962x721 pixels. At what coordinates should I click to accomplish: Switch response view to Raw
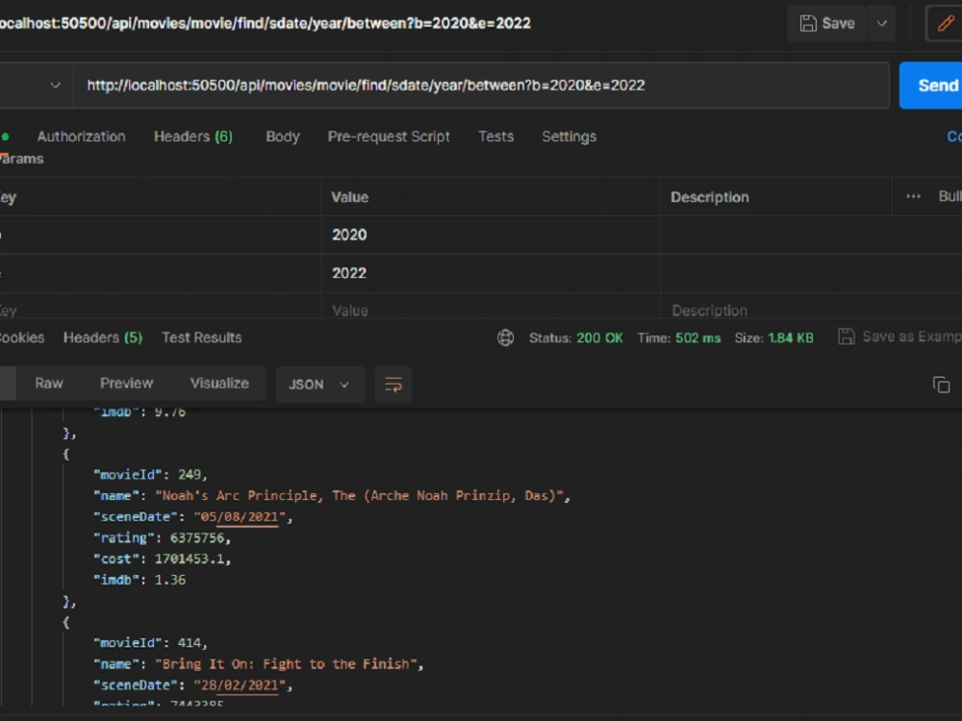tap(48, 384)
